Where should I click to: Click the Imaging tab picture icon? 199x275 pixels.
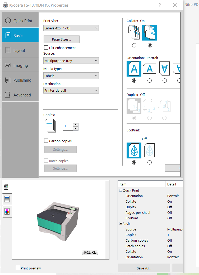tap(8, 65)
